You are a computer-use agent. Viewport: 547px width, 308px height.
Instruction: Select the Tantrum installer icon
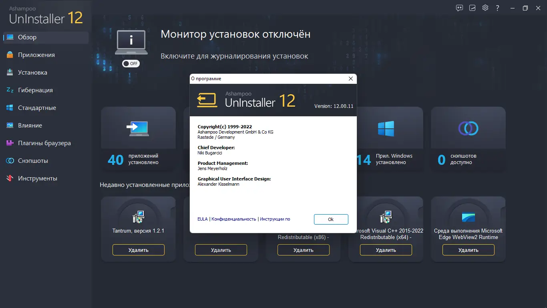point(138,217)
